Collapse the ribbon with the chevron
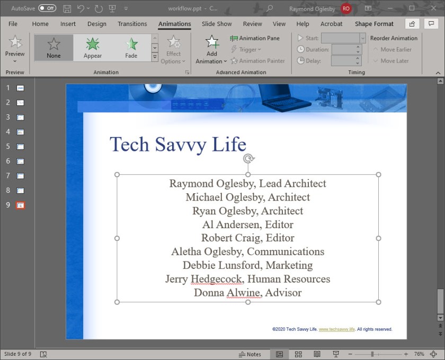 (x=438, y=72)
